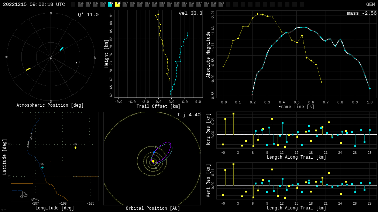Click the gray station 10 indicator box
The width and height of the screenshot is (378, 212).
[x=147, y=4]
